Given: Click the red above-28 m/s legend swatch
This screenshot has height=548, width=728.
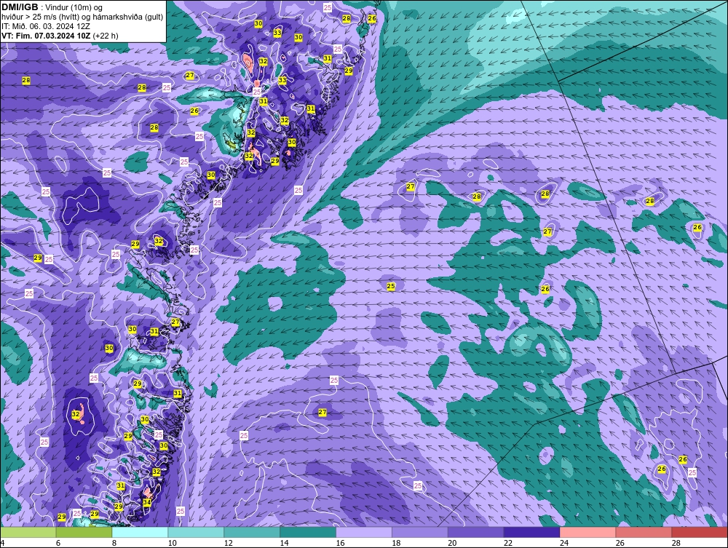Looking at the screenshot, I should tap(700, 532).
